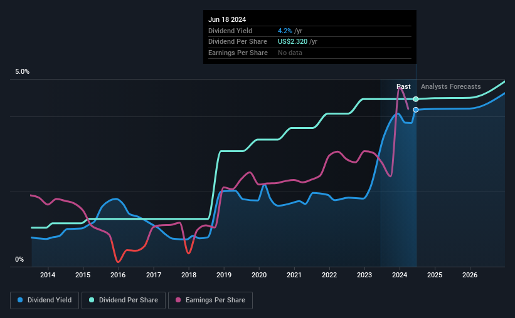Select the blue dividend yield data point
515x318 pixels.
tap(416, 110)
